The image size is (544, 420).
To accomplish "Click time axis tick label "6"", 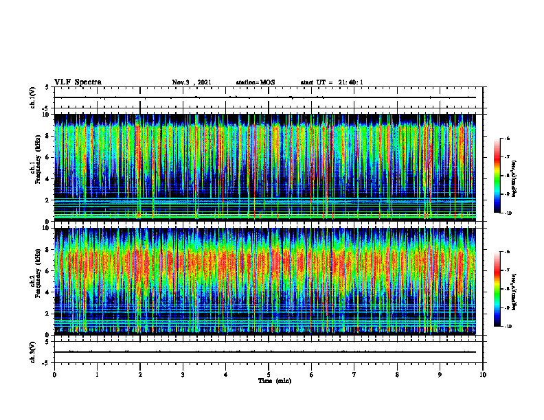I will [312, 375].
